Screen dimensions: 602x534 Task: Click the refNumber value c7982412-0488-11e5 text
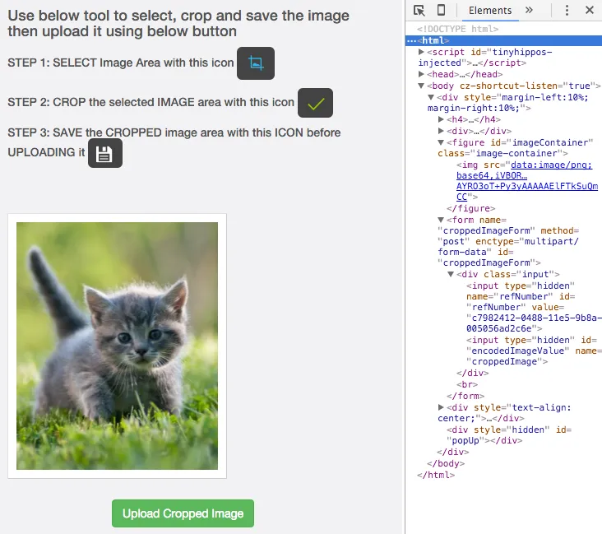click(534, 323)
